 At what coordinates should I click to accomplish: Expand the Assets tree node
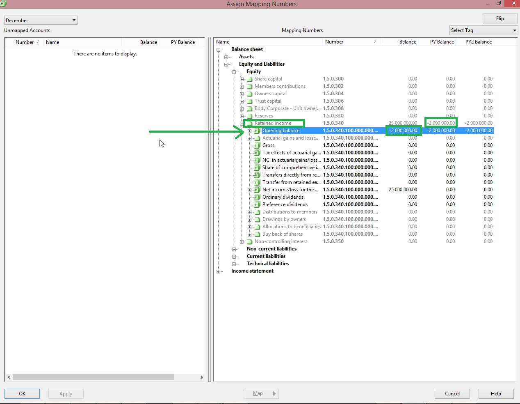coord(226,57)
